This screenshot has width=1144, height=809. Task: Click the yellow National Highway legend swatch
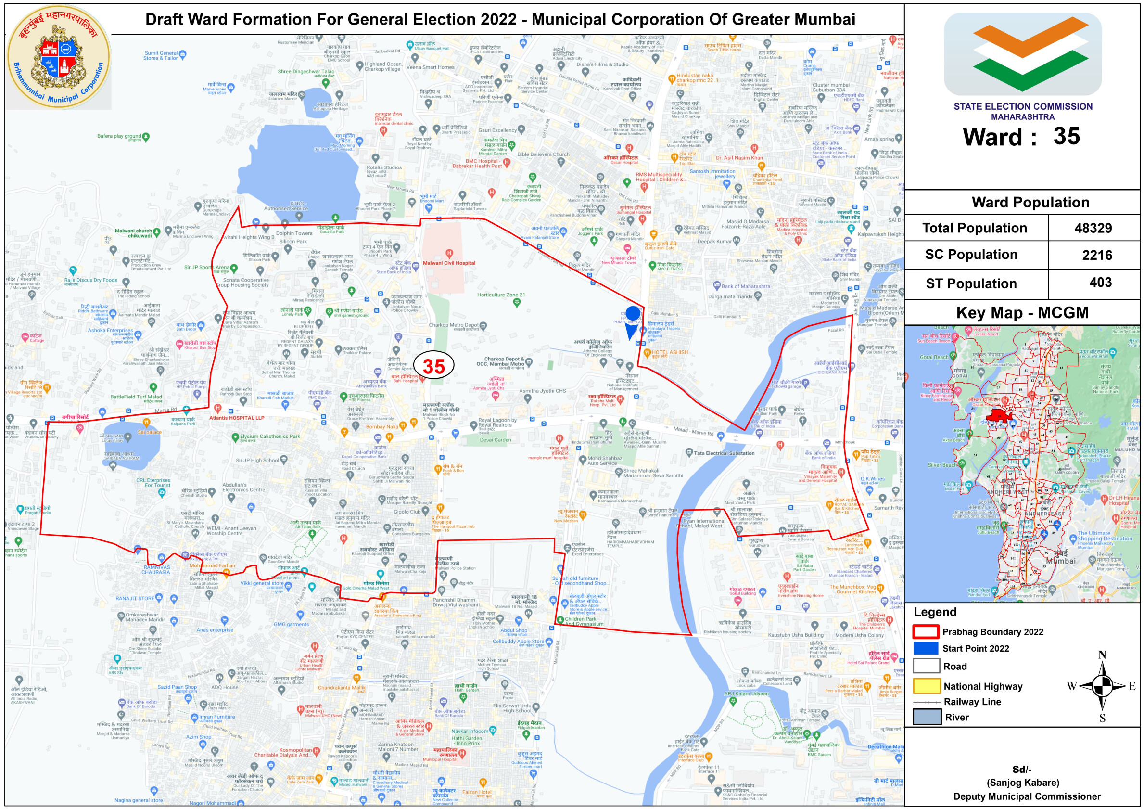926,686
